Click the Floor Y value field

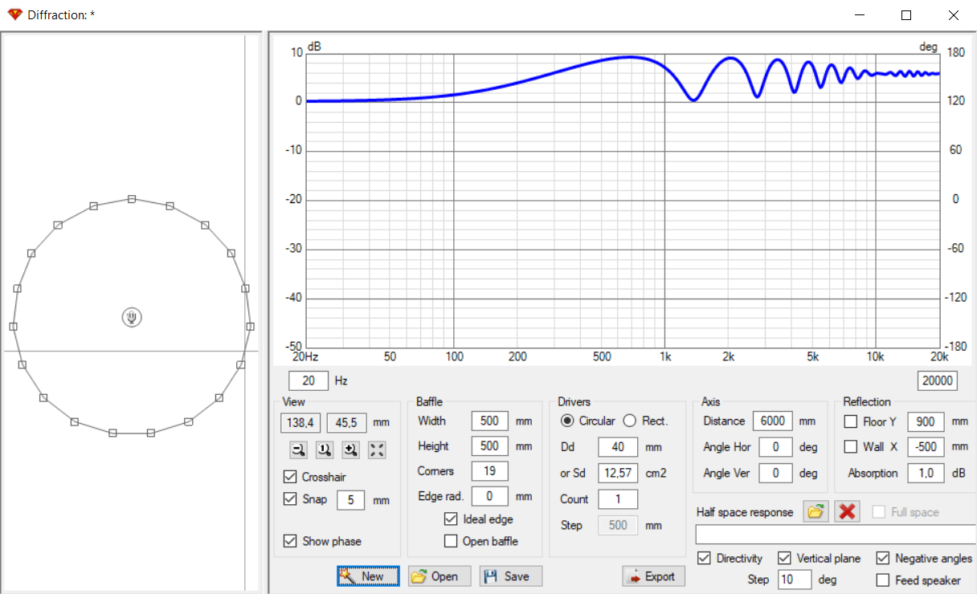(x=926, y=421)
